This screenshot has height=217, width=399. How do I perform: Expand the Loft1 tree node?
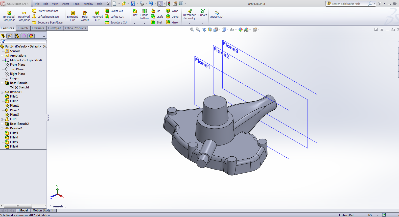point(2,119)
